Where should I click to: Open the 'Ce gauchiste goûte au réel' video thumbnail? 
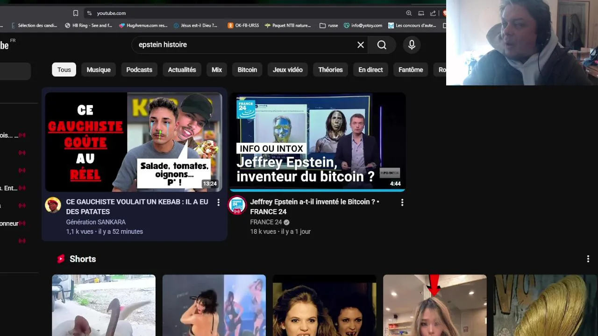[134, 142]
